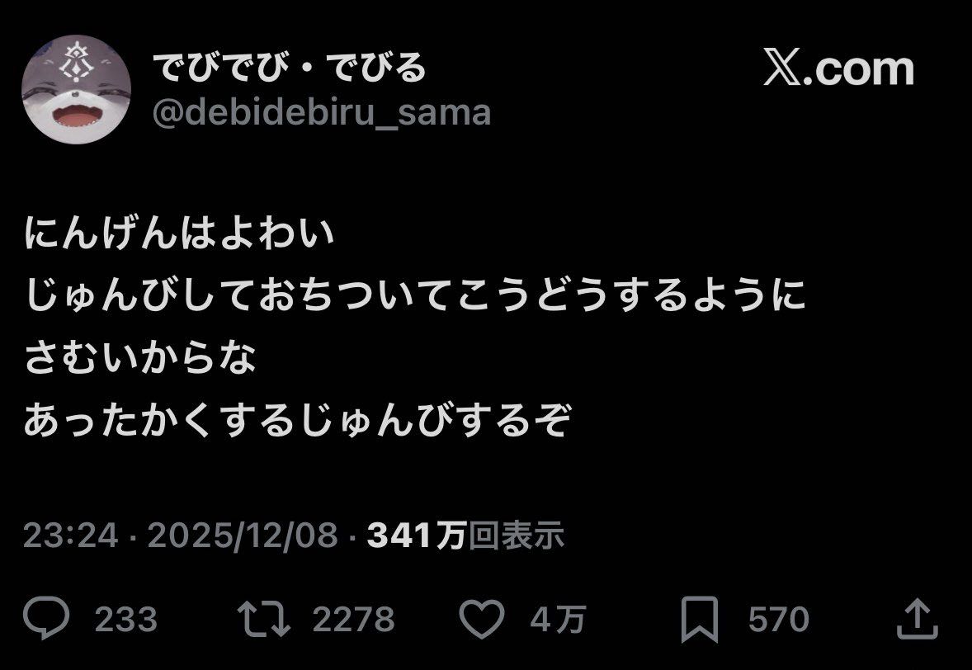The height and width of the screenshot is (670, 972).
Task: Click the reply speech bubble icon
Action: point(46,618)
